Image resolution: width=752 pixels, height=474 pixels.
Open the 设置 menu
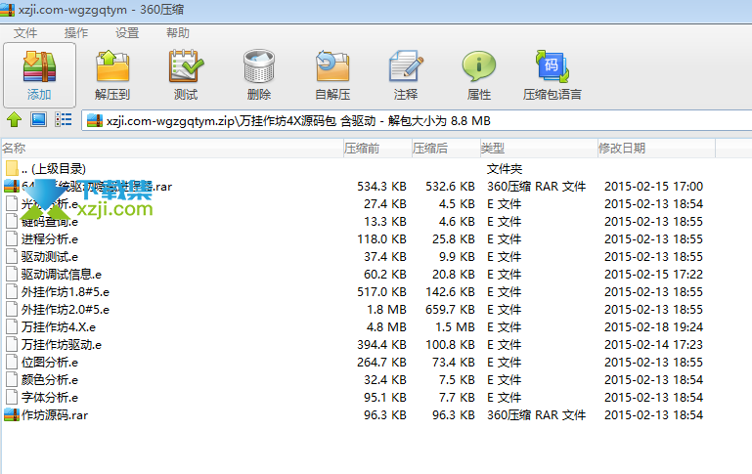click(x=127, y=32)
